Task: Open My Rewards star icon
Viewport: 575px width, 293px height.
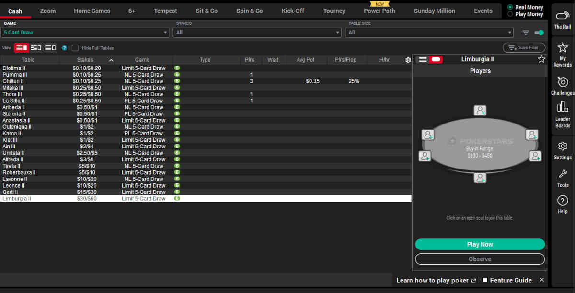Action: click(x=563, y=47)
